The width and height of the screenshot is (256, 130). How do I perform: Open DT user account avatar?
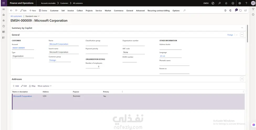click(253, 3)
